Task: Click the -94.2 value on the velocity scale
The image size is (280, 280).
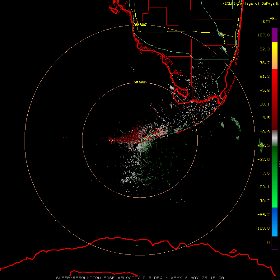Action: tap(264, 215)
